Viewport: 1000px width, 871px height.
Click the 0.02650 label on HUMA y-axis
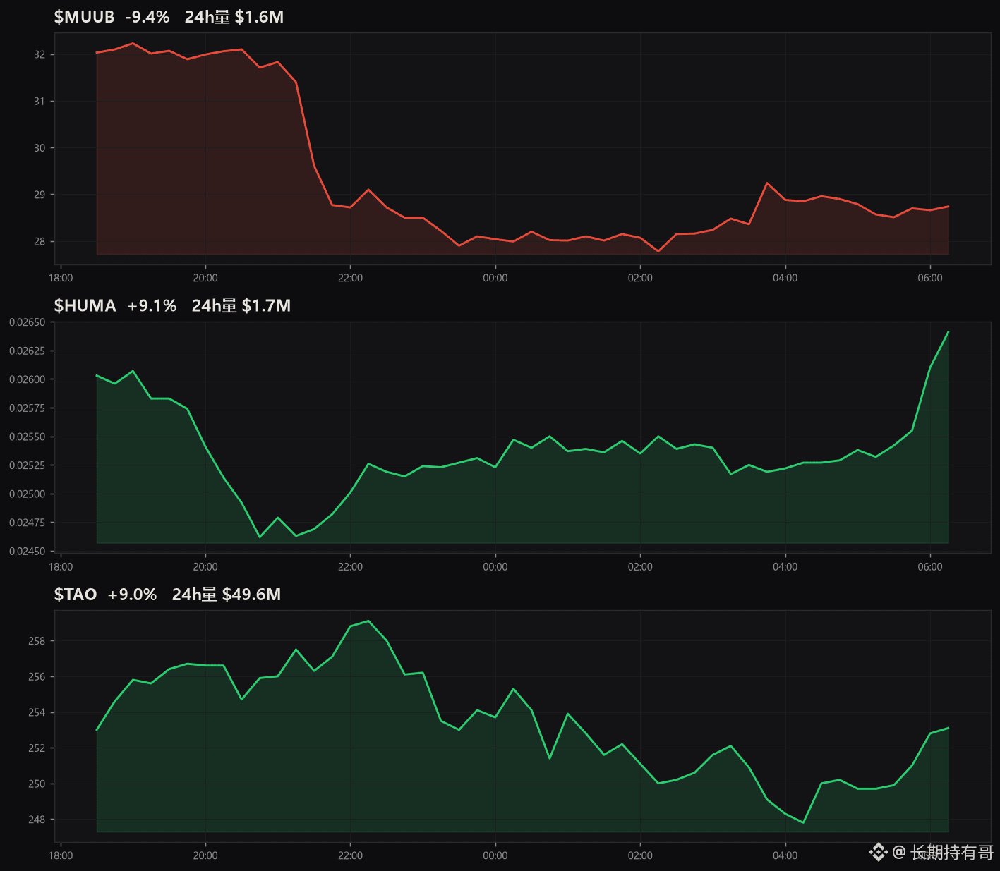(27, 322)
